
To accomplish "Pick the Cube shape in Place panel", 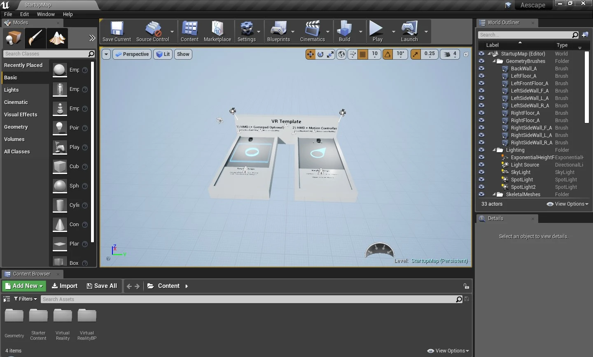I will tap(60, 167).
